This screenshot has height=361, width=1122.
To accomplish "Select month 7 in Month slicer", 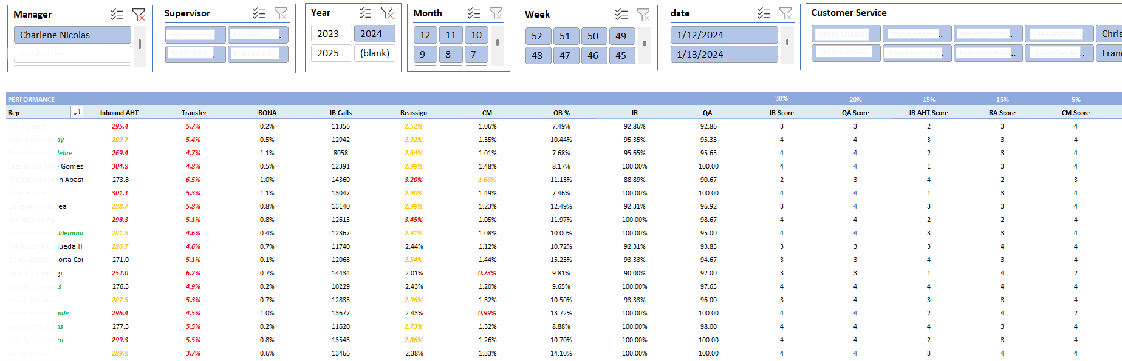I will tap(476, 55).
